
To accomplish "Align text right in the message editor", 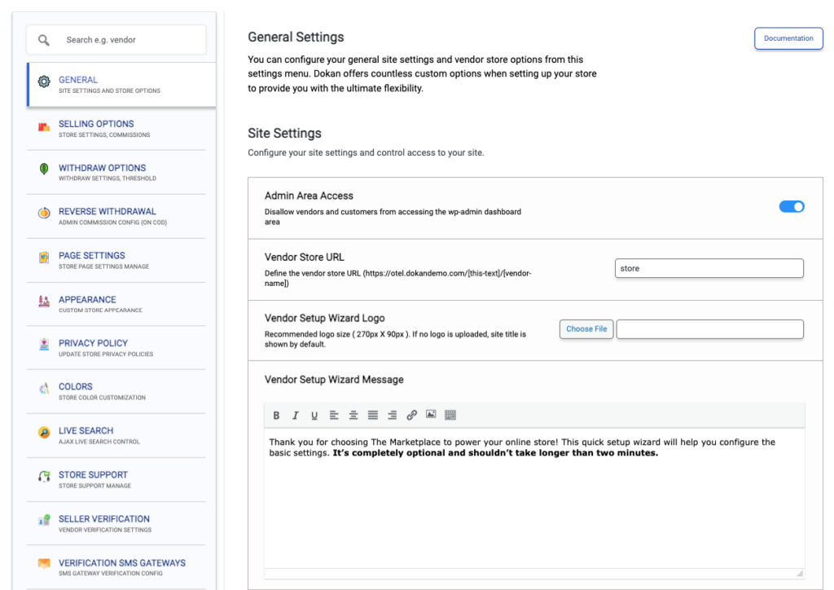I will coord(392,416).
